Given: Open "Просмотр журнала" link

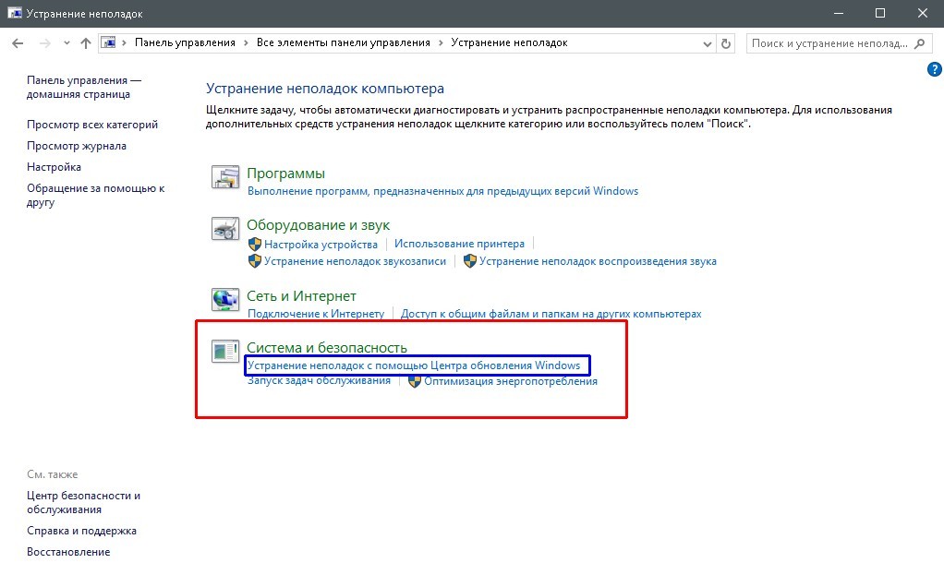Looking at the screenshot, I should pos(77,146).
